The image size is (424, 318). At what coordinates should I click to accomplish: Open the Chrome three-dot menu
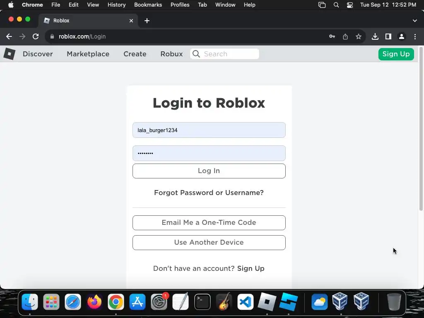[x=415, y=36]
